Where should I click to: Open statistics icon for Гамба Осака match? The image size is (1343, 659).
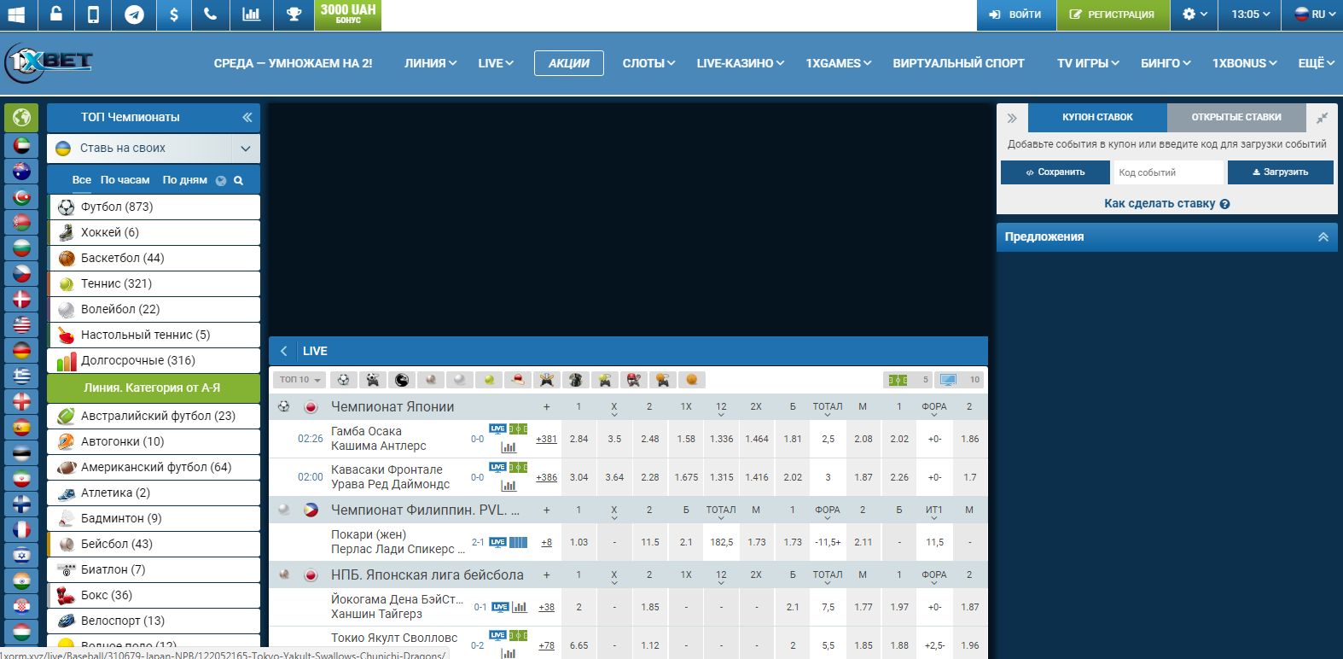tap(509, 446)
